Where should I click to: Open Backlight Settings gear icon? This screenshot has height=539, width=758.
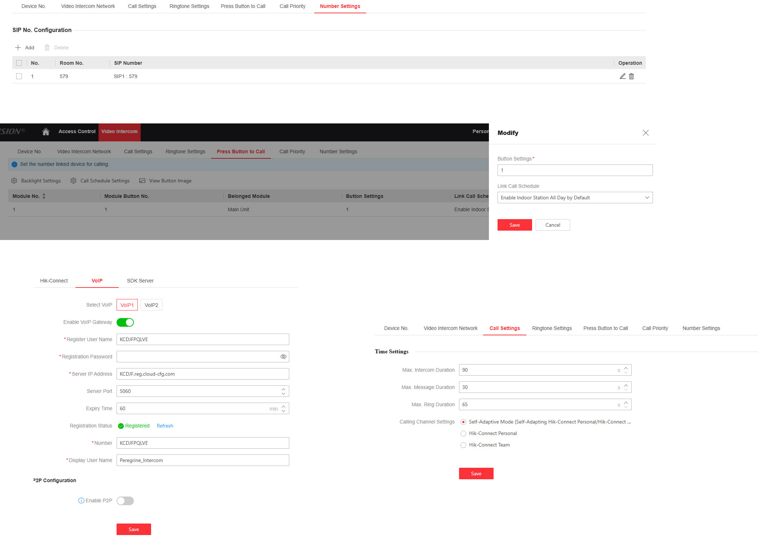point(14,181)
